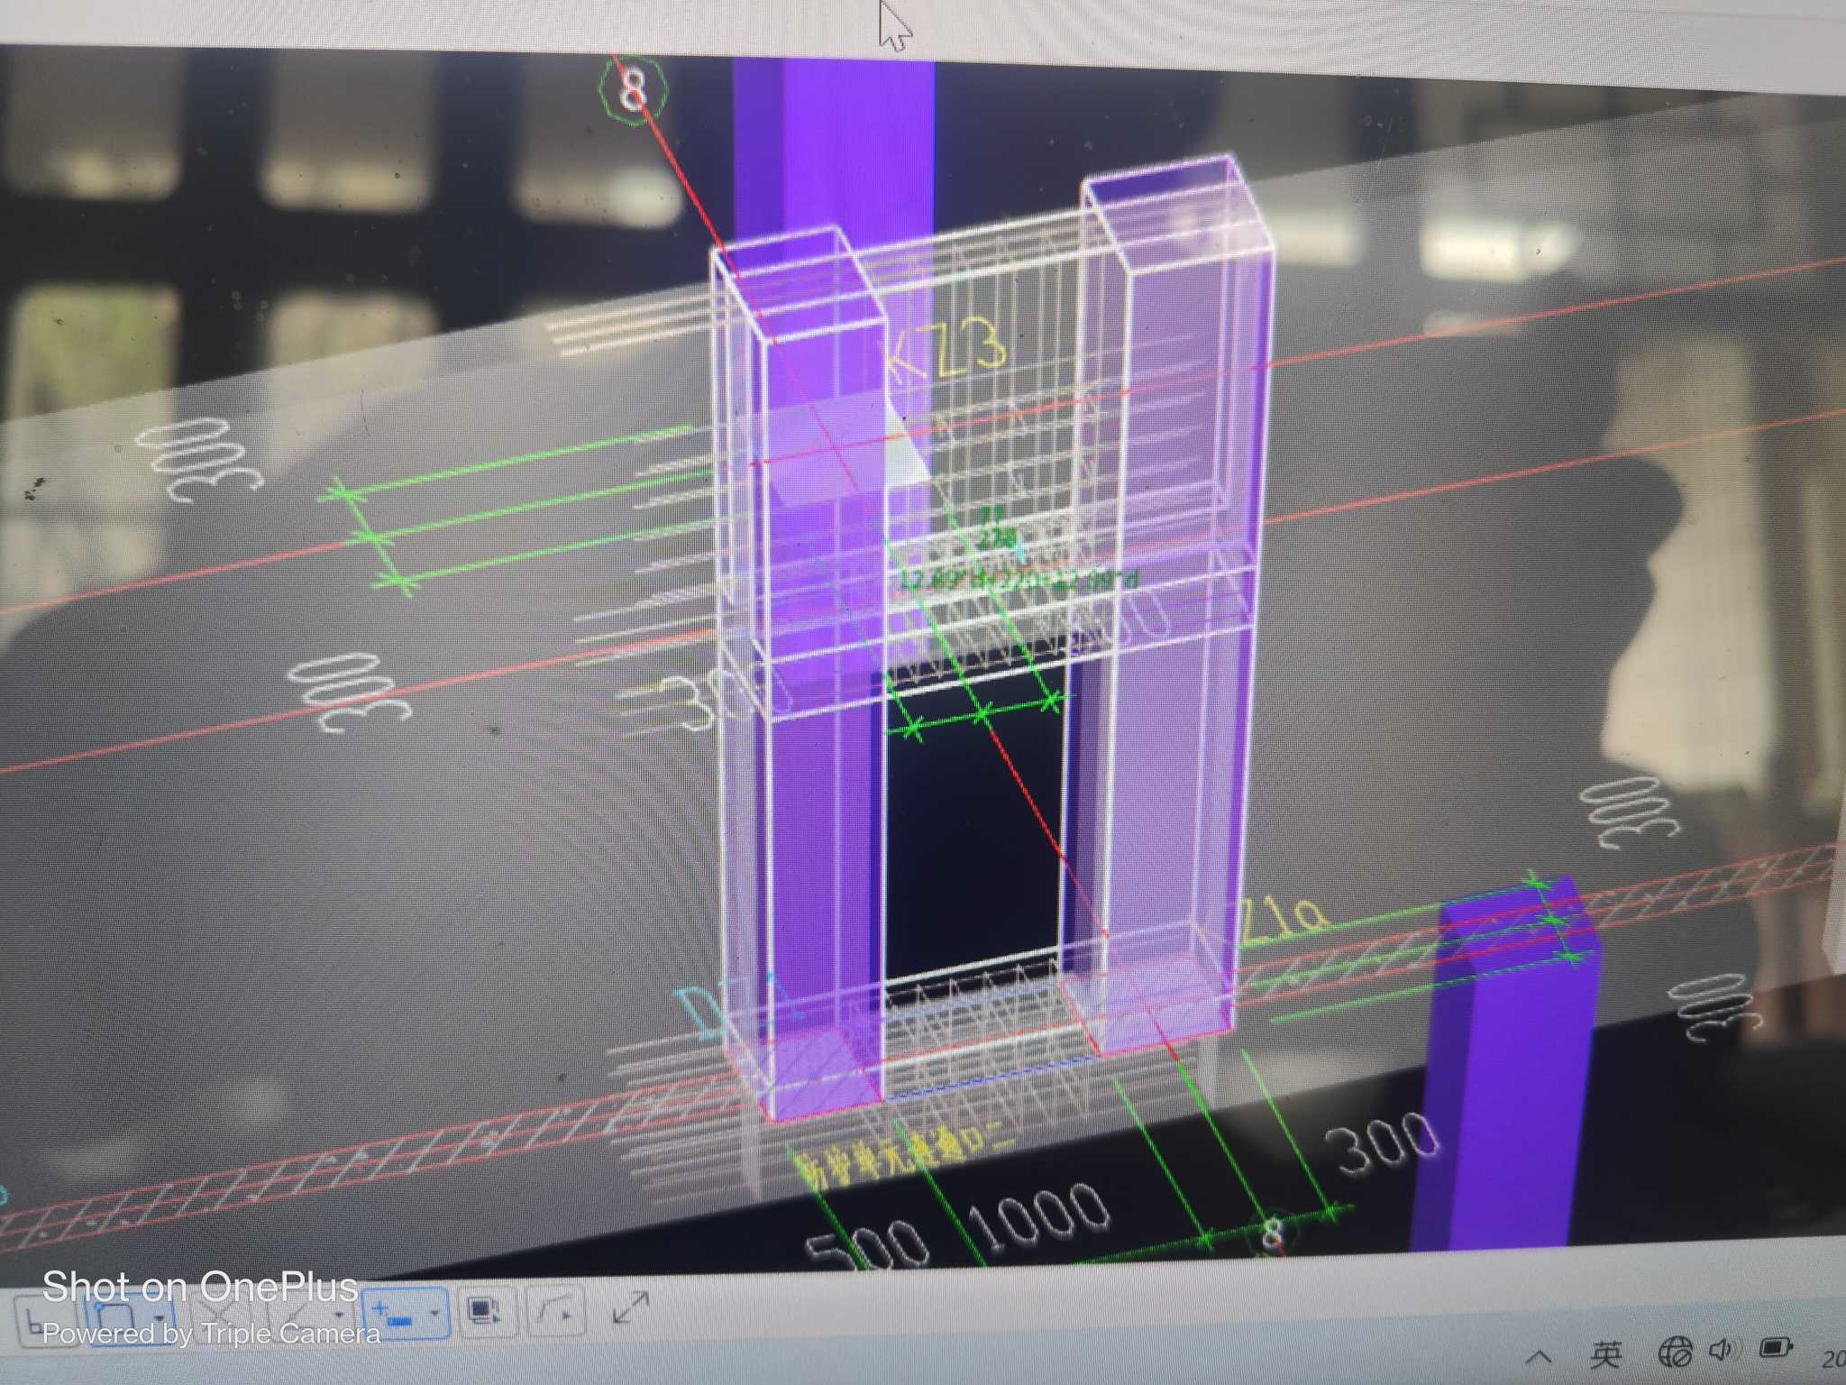
Task: Click the 300 dimension next to 1000
Action: pyautogui.click(x=1384, y=1142)
